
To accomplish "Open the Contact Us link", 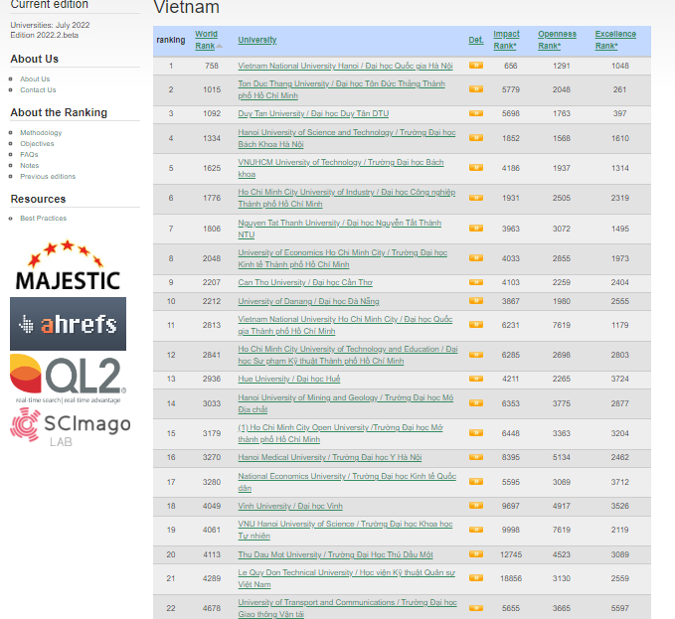I will point(38,89).
